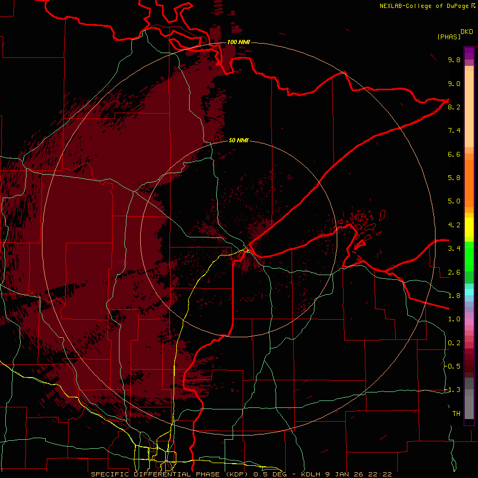Click the 5.8 scale value
This screenshot has height=478, width=478.
click(454, 178)
